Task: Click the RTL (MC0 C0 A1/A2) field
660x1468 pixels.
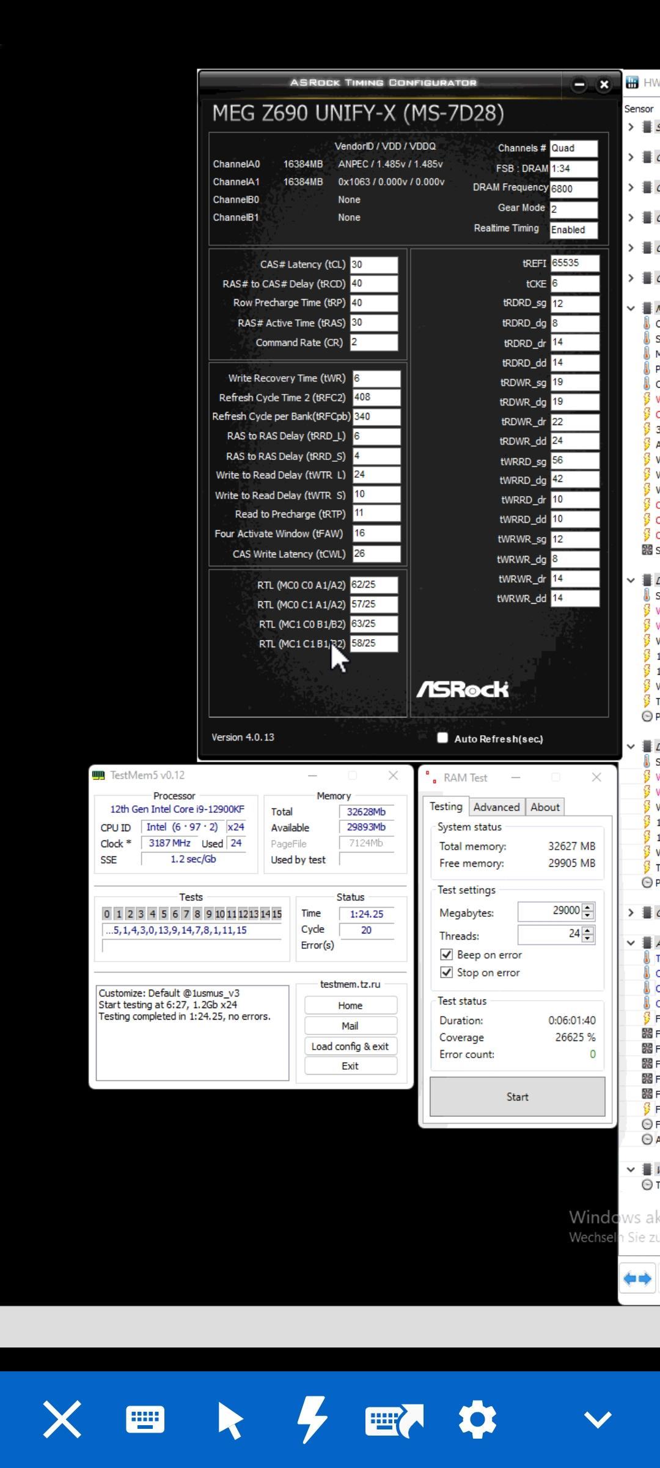Action: click(x=374, y=585)
